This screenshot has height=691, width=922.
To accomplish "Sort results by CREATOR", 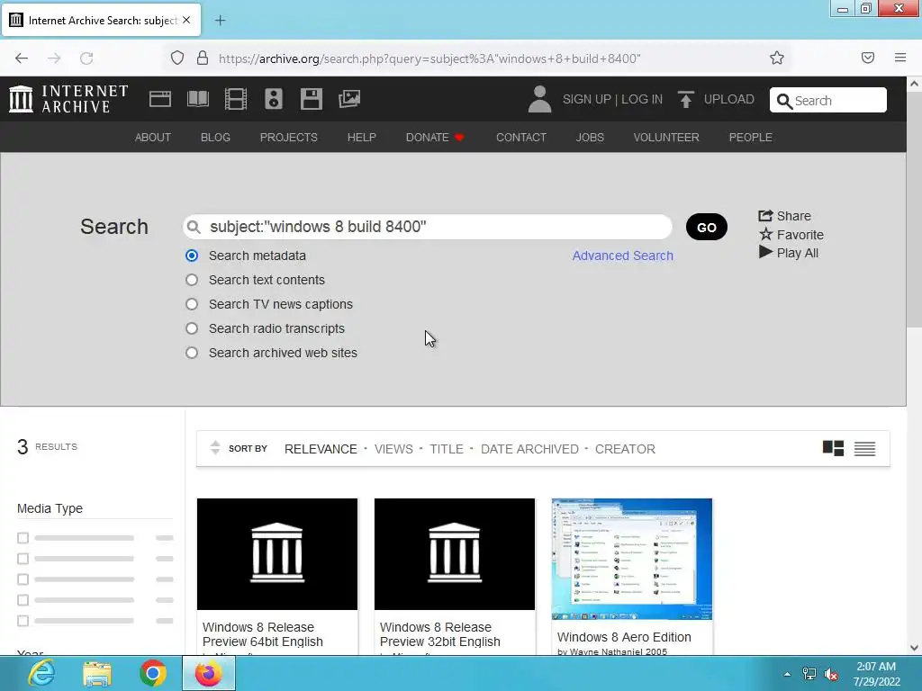I will tap(625, 449).
